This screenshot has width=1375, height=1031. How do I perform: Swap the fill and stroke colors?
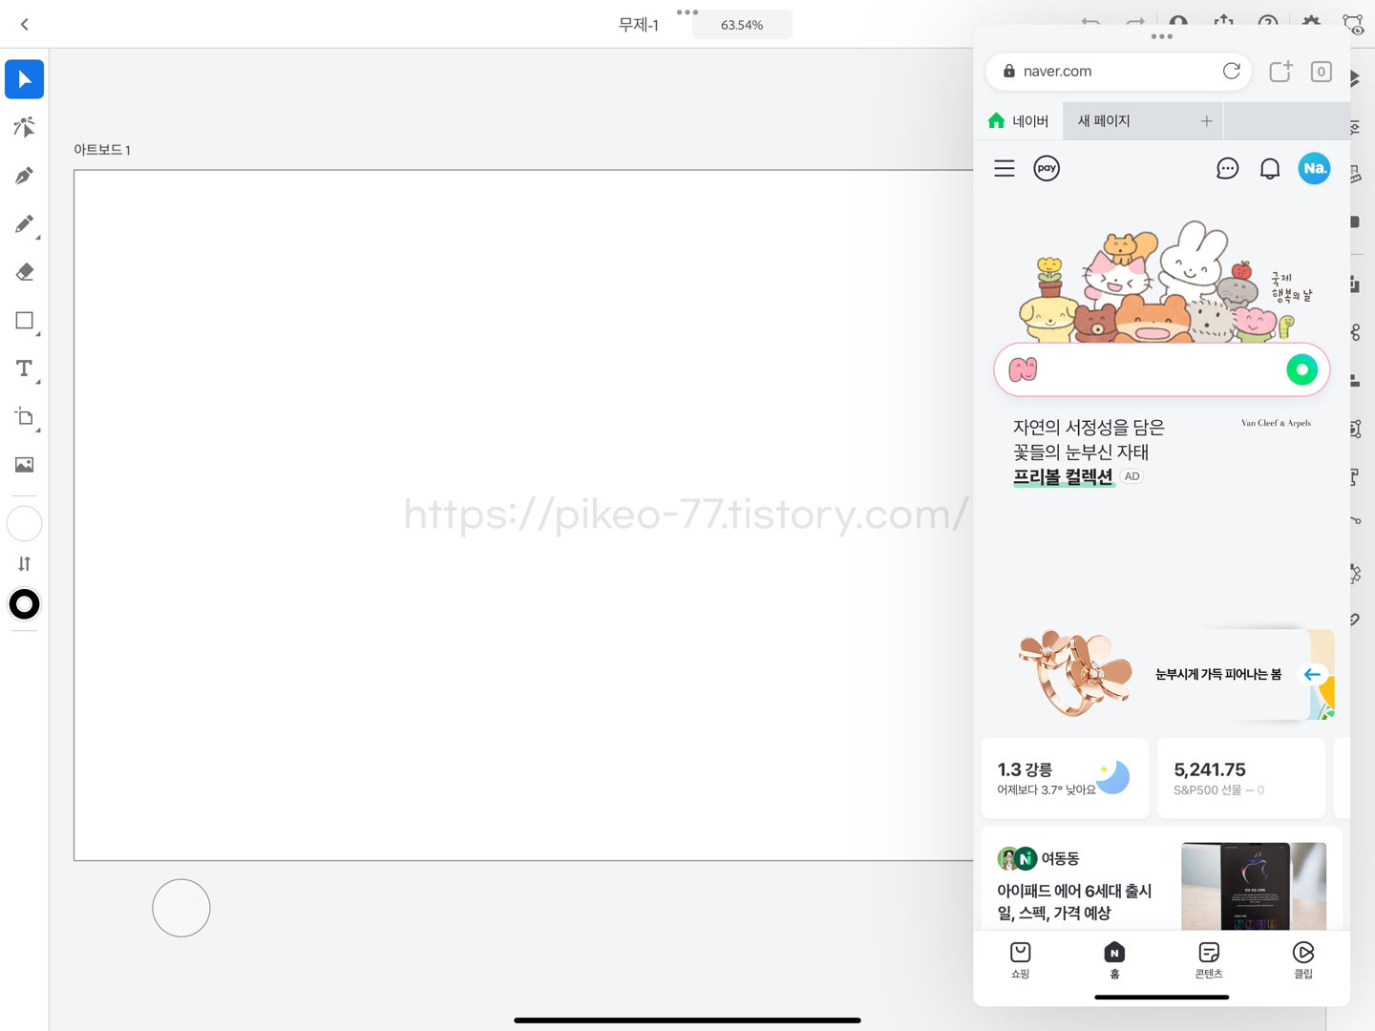coord(24,563)
